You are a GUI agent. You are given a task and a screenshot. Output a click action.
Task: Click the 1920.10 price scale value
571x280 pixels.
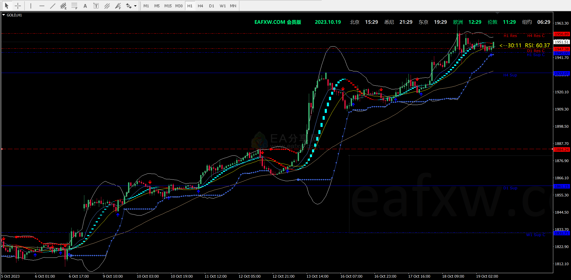click(562, 92)
